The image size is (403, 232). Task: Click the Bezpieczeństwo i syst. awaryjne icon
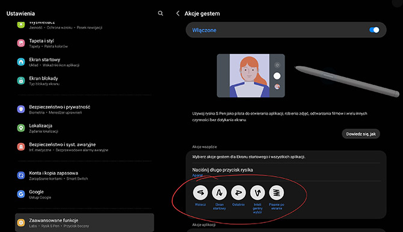(x=21, y=147)
